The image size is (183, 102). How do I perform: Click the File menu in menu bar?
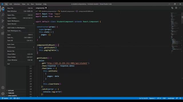(x=6, y=4)
